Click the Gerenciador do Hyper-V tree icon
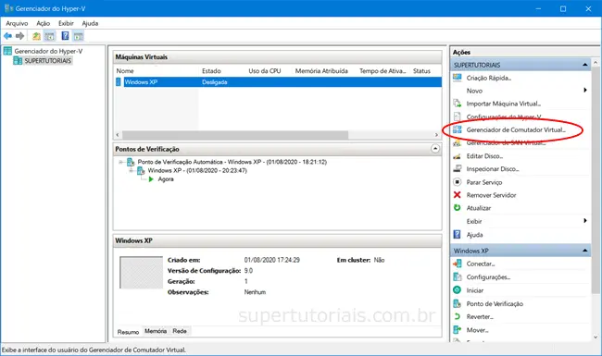 [7, 51]
